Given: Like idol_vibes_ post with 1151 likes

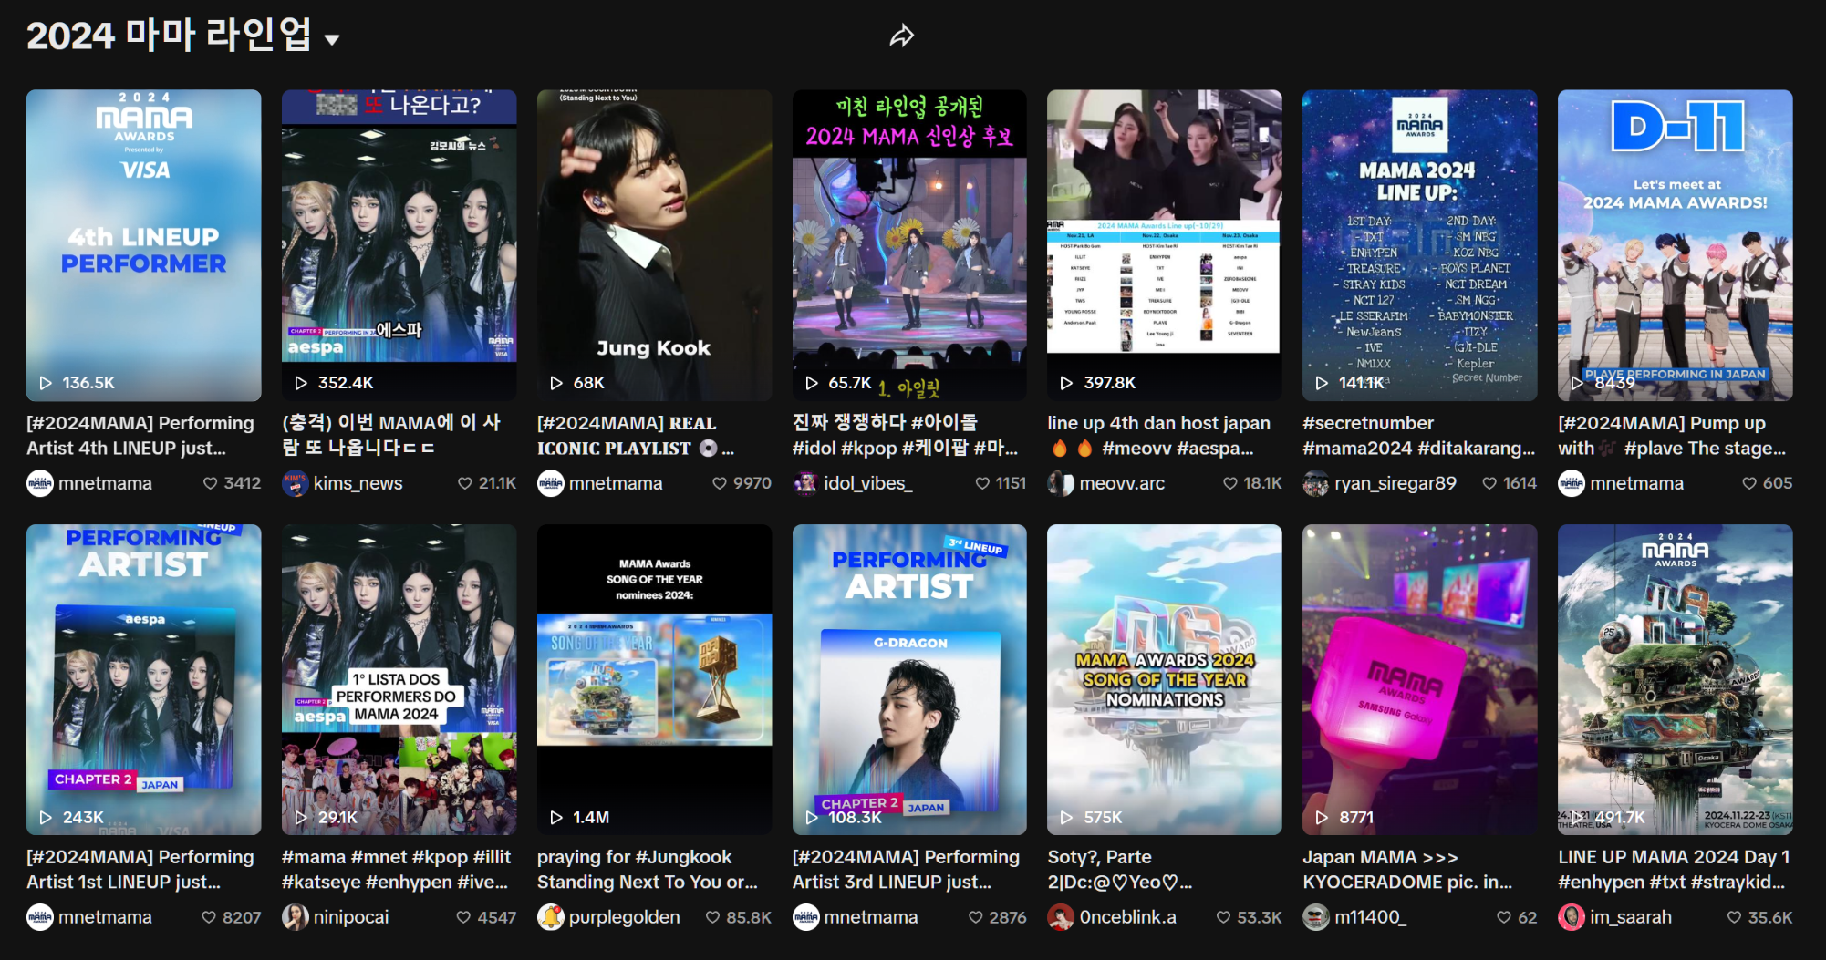Looking at the screenshot, I should tap(982, 483).
